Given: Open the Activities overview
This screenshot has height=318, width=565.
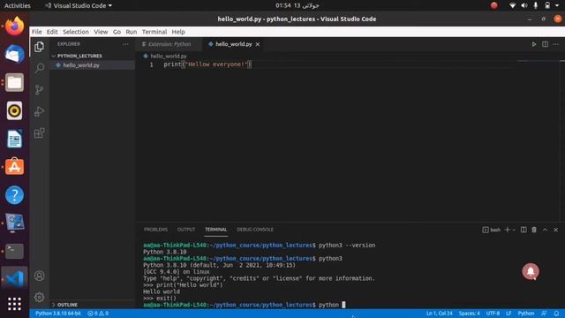Looking at the screenshot, I should 17,5.
